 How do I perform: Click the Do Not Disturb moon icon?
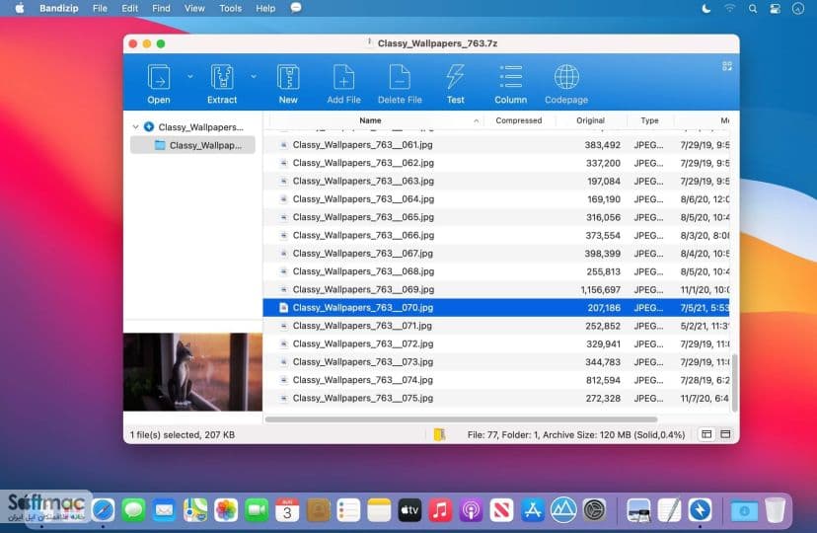tap(706, 8)
